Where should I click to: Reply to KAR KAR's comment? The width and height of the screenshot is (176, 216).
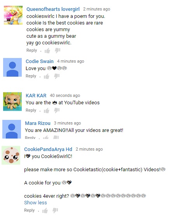click(31, 111)
